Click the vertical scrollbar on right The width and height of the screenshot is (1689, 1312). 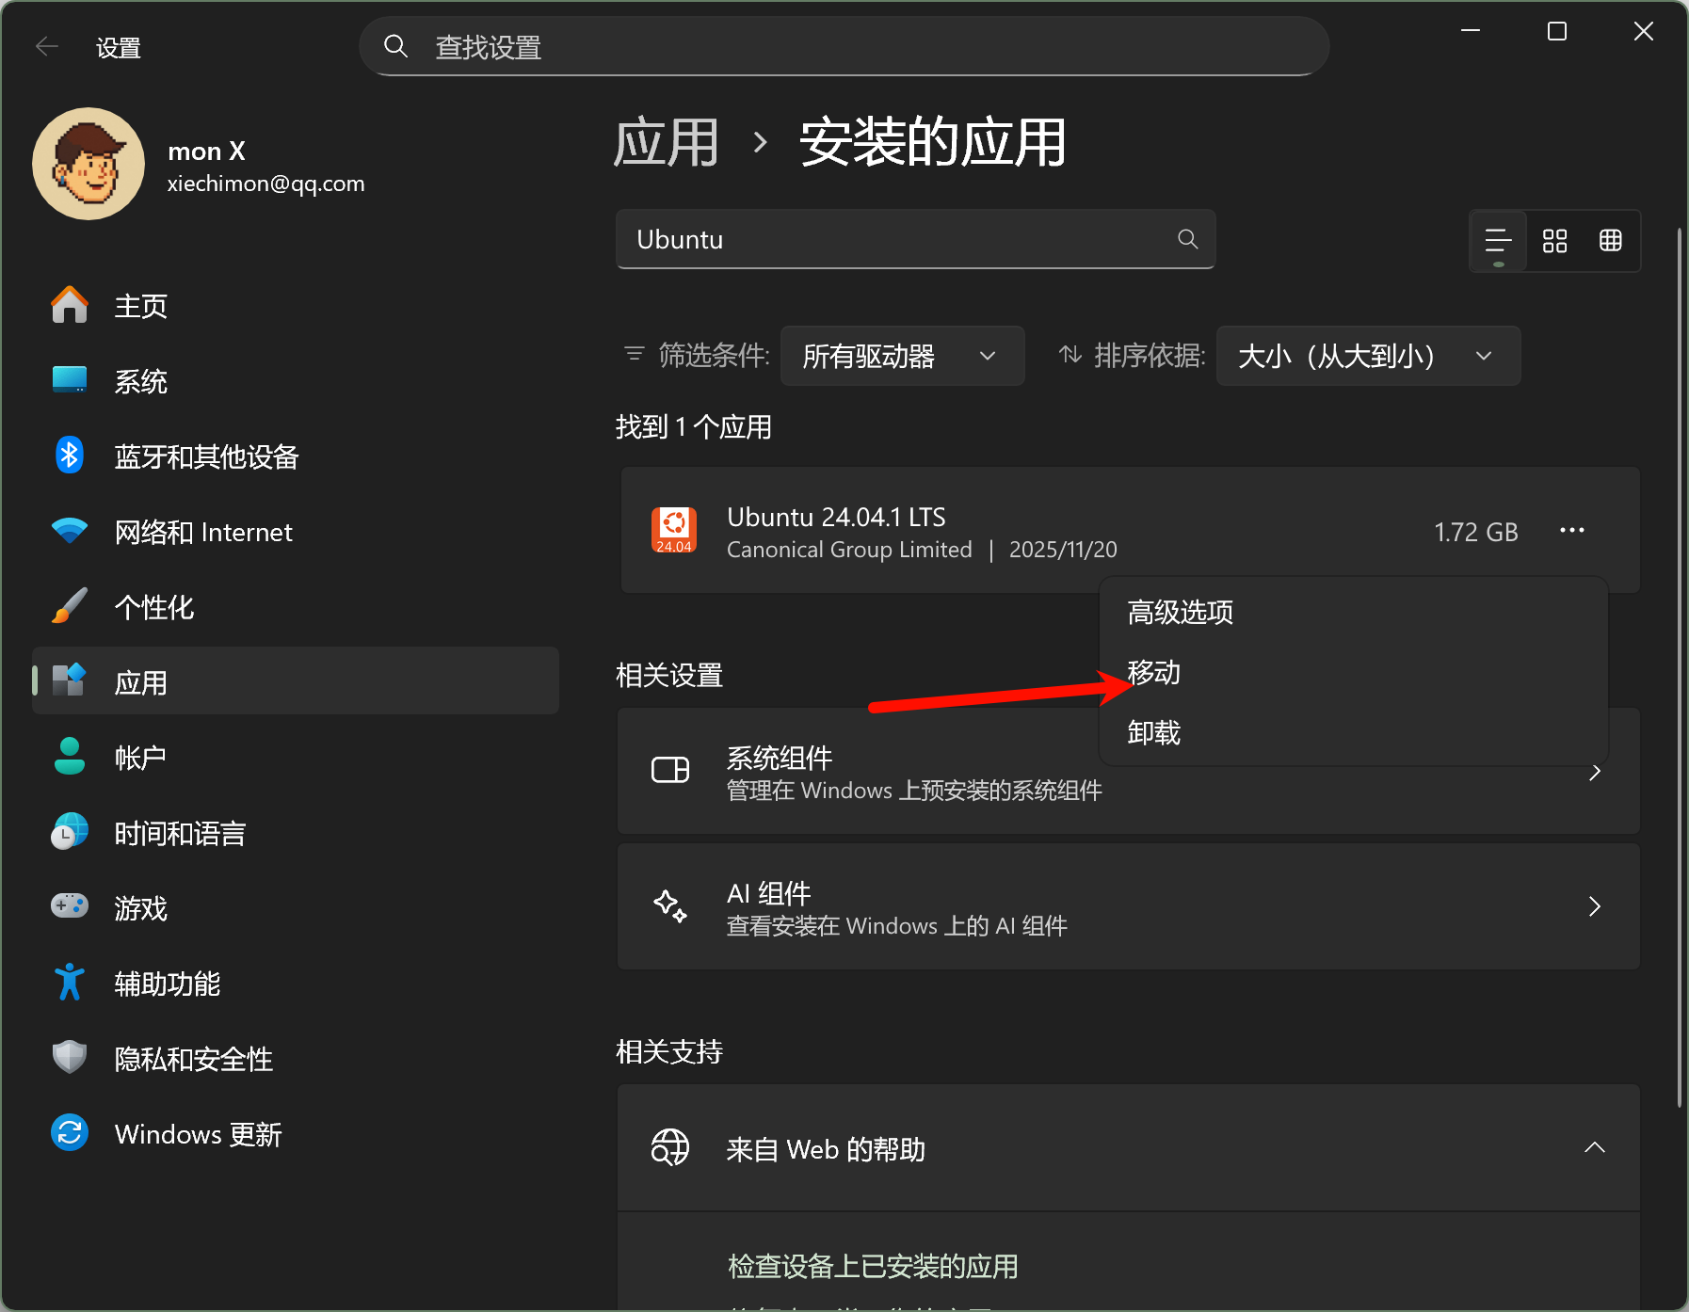click(1679, 667)
